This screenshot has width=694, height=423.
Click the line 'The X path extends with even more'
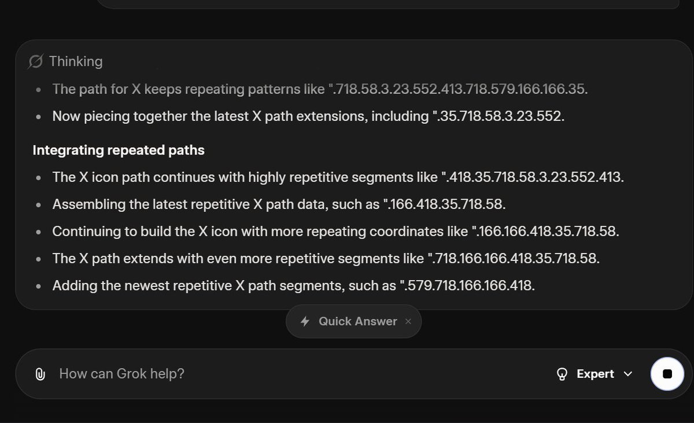pyautogui.click(x=326, y=258)
